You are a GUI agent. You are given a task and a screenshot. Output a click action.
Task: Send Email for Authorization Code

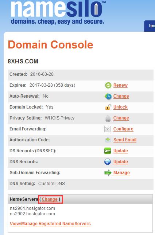[x=125, y=140]
